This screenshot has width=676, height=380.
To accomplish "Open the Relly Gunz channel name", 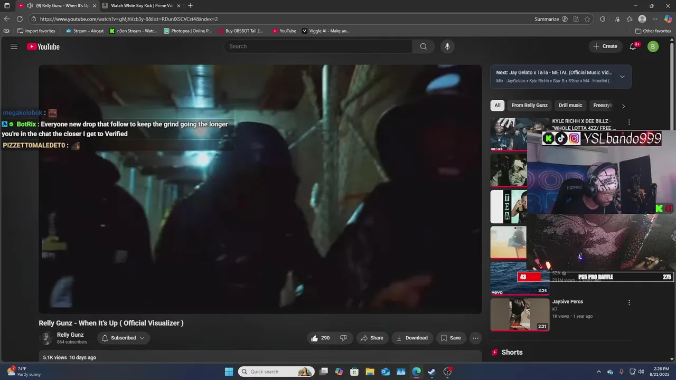I will [70, 335].
